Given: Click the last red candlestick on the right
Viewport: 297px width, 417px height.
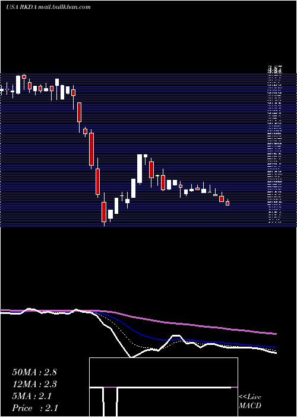Looking at the screenshot, I should point(228,203).
